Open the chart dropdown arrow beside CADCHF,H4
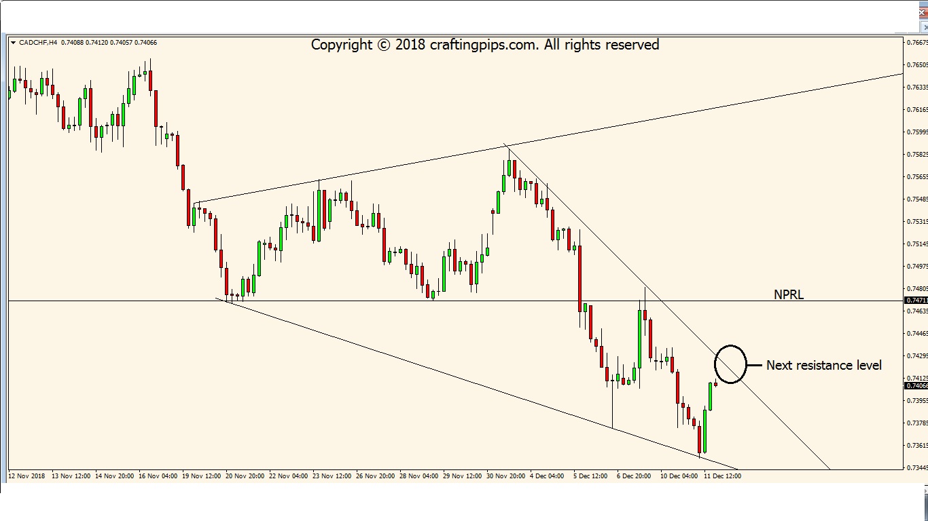The image size is (928, 521). point(13,43)
